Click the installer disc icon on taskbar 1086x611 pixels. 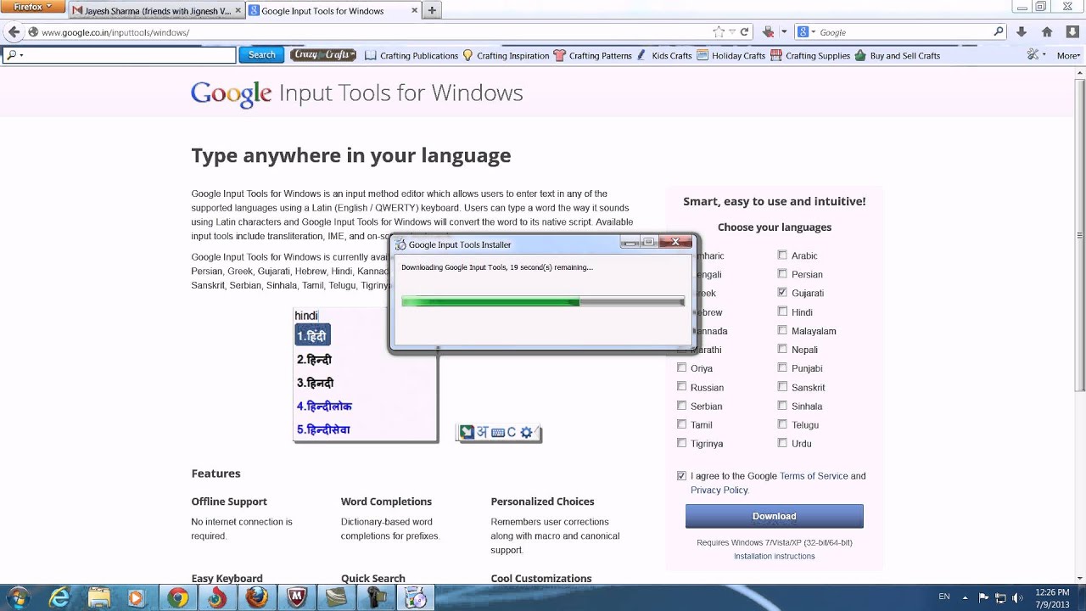(x=416, y=597)
